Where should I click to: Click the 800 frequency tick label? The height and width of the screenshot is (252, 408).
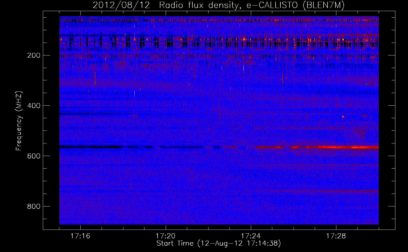(x=34, y=206)
